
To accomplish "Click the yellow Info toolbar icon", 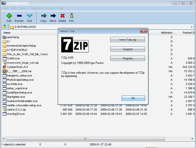I will click(71, 16).
